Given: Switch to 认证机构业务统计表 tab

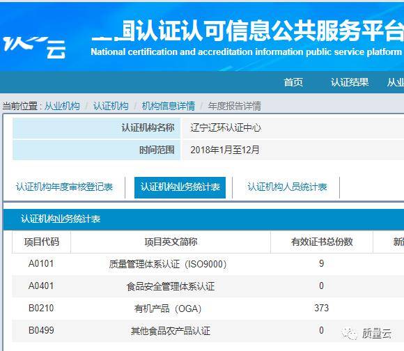Looking at the screenshot, I should (180, 187).
